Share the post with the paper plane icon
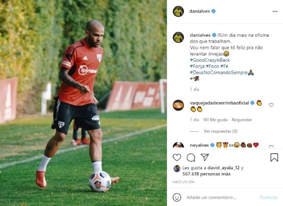This screenshot has height=206, width=283. pos(205,157)
